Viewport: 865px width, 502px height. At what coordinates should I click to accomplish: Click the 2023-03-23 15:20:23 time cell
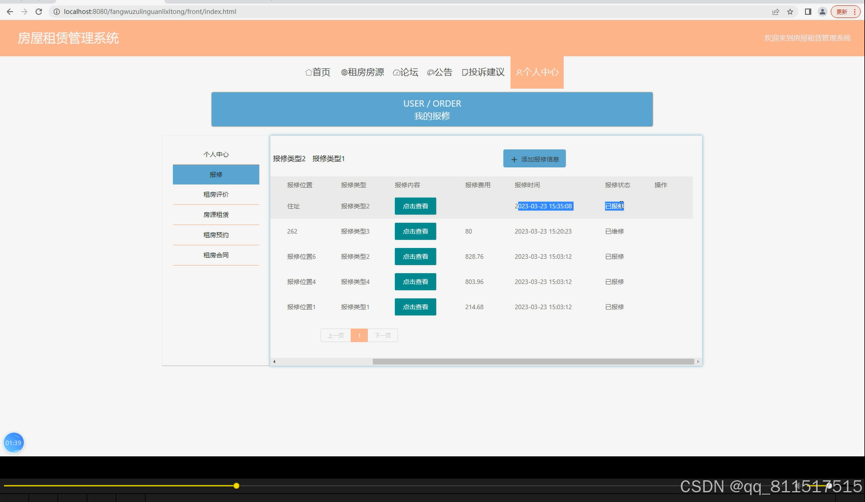click(x=543, y=231)
